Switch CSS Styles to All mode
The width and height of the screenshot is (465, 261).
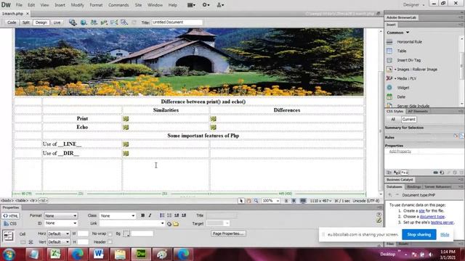click(393, 119)
